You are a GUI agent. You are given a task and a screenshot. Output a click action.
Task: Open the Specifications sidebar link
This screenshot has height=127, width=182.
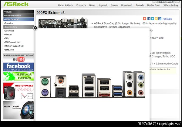[x=19, y=27]
